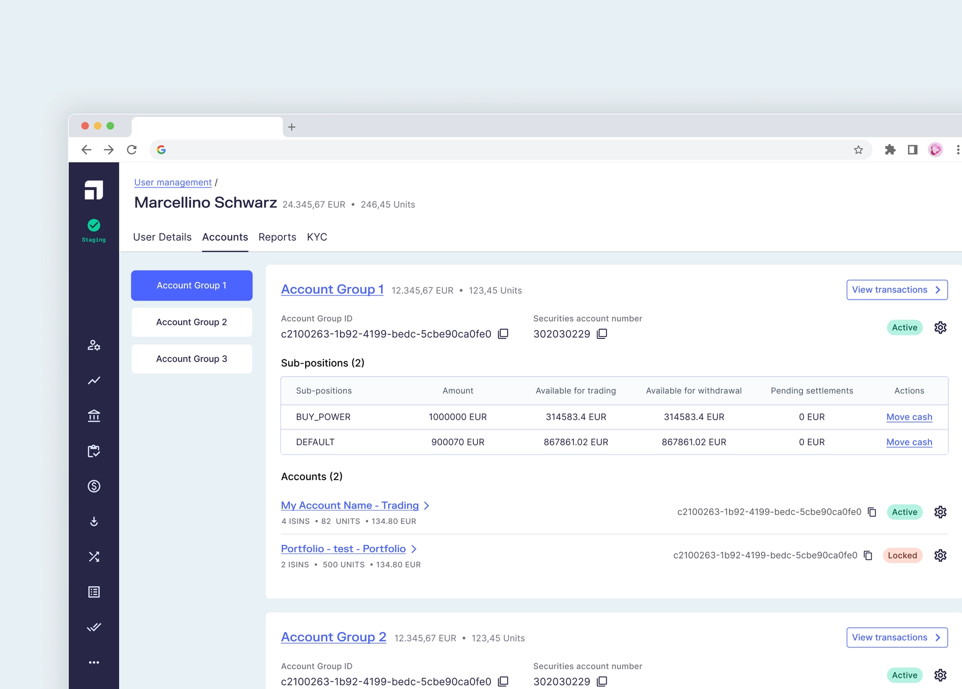Select Account Group 3 in side list
This screenshot has width=962, height=689.
[x=192, y=359]
